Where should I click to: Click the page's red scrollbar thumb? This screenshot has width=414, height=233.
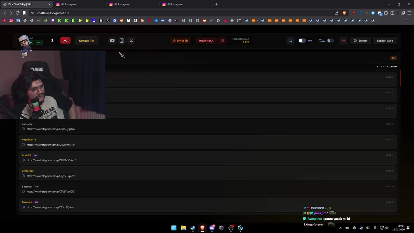(400, 78)
